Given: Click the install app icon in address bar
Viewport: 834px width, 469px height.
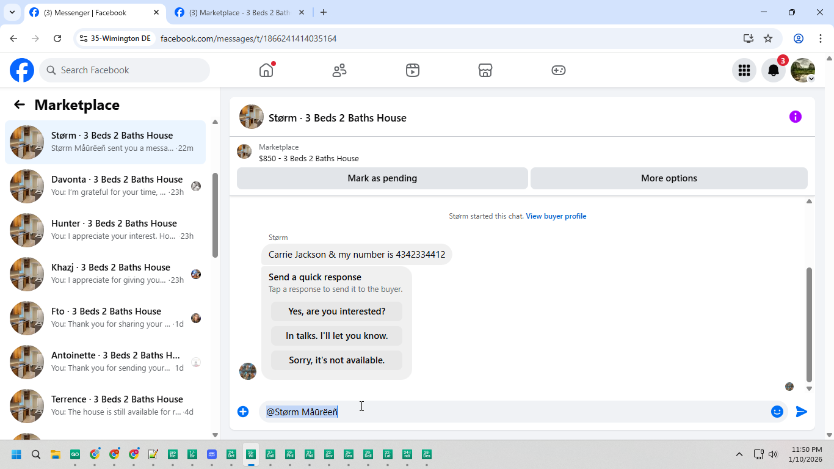Looking at the screenshot, I should 749,38.
